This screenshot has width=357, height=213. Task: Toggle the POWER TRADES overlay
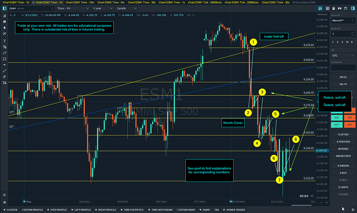(x=234, y=210)
